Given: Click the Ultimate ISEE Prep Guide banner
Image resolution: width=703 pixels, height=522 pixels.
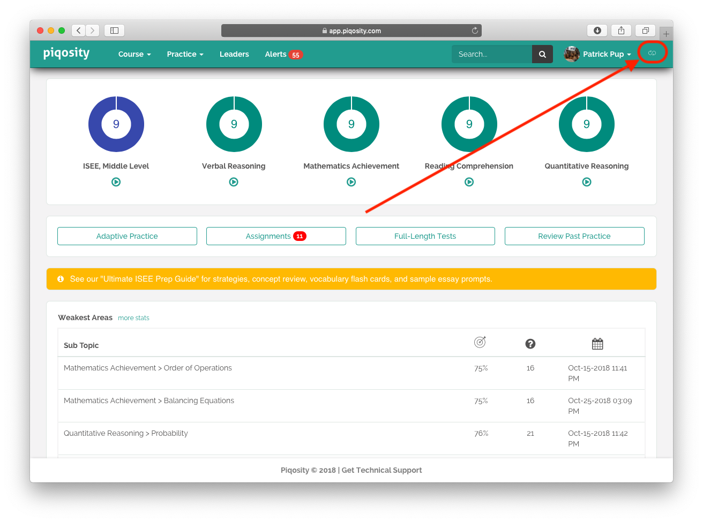Looking at the screenshot, I should pos(351,279).
